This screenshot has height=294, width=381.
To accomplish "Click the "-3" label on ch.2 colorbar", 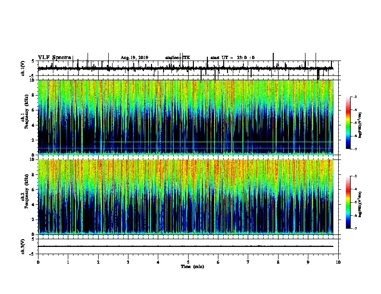I will (355, 176).
